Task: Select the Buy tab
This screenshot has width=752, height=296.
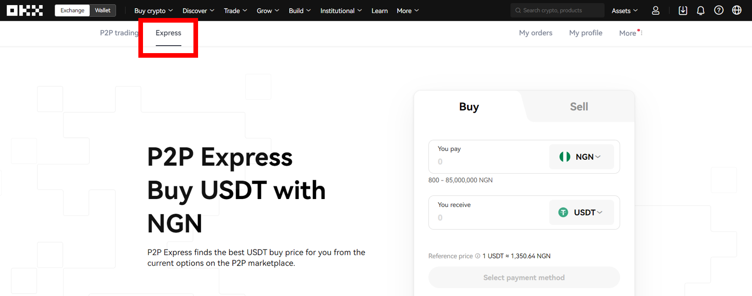Action: 469,107
